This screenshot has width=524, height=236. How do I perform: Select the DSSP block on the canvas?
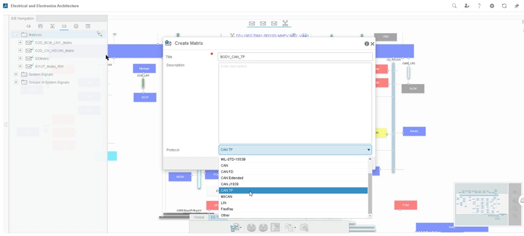tap(145, 97)
